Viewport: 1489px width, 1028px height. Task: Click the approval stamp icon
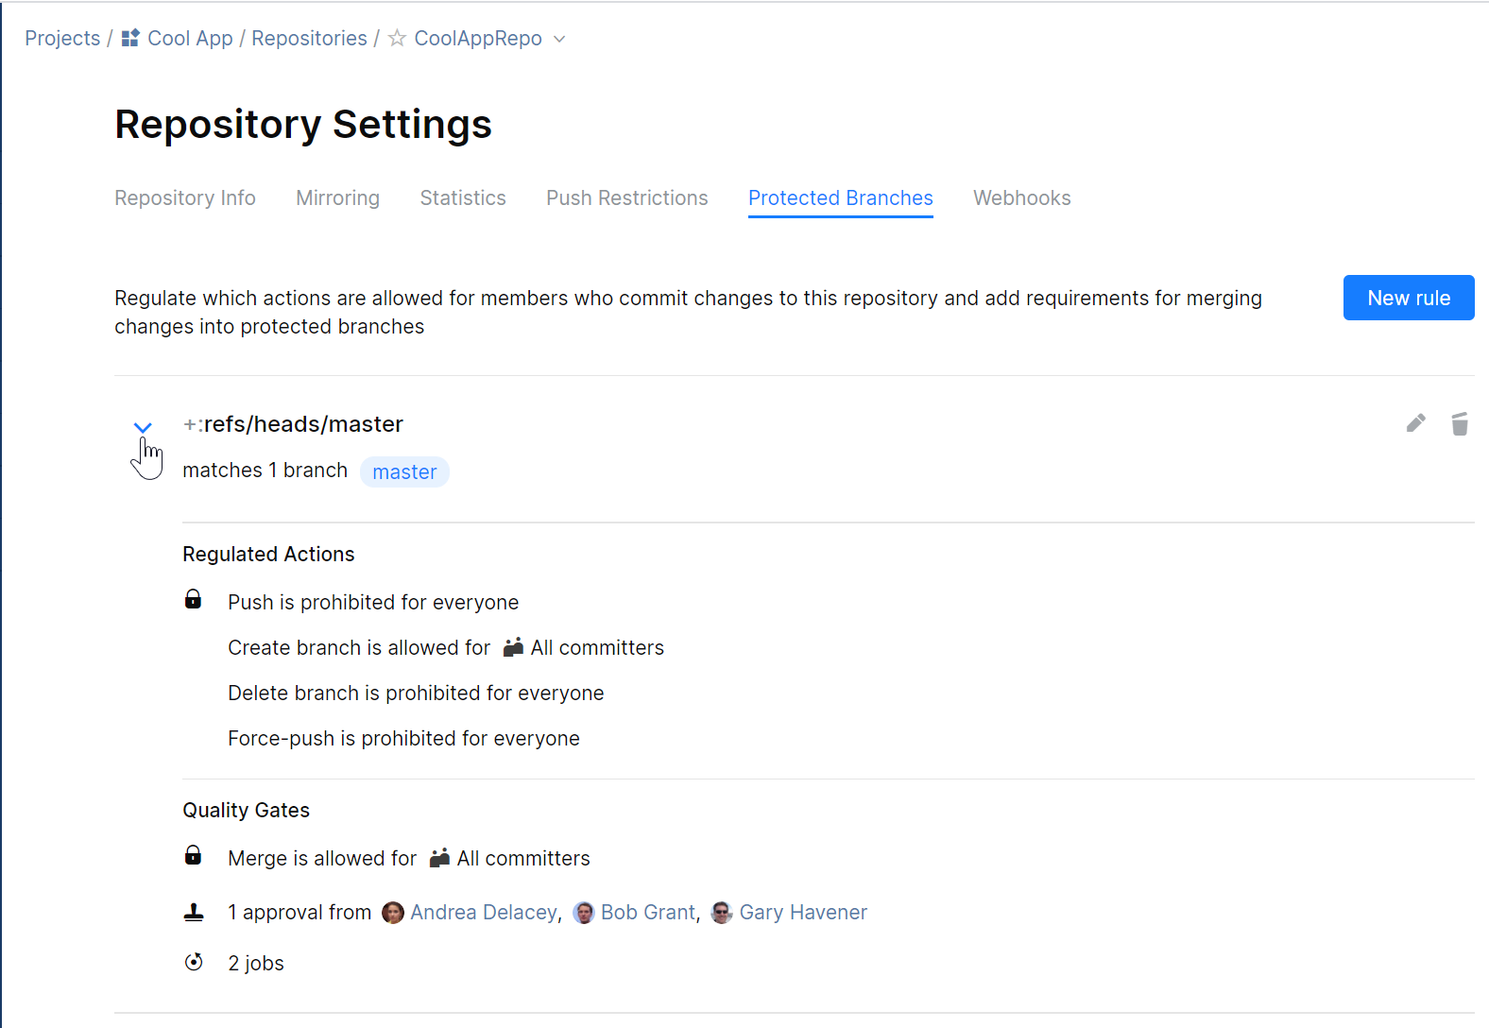click(x=194, y=912)
